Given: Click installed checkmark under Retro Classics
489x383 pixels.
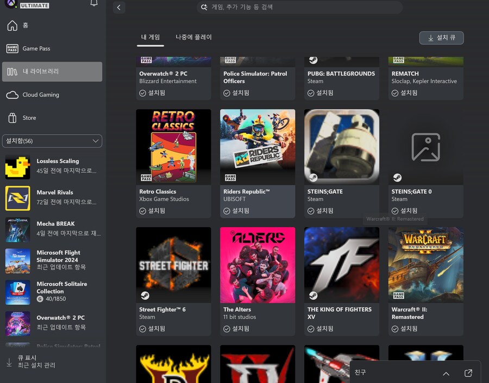Looking at the screenshot, I should point(142,211).
